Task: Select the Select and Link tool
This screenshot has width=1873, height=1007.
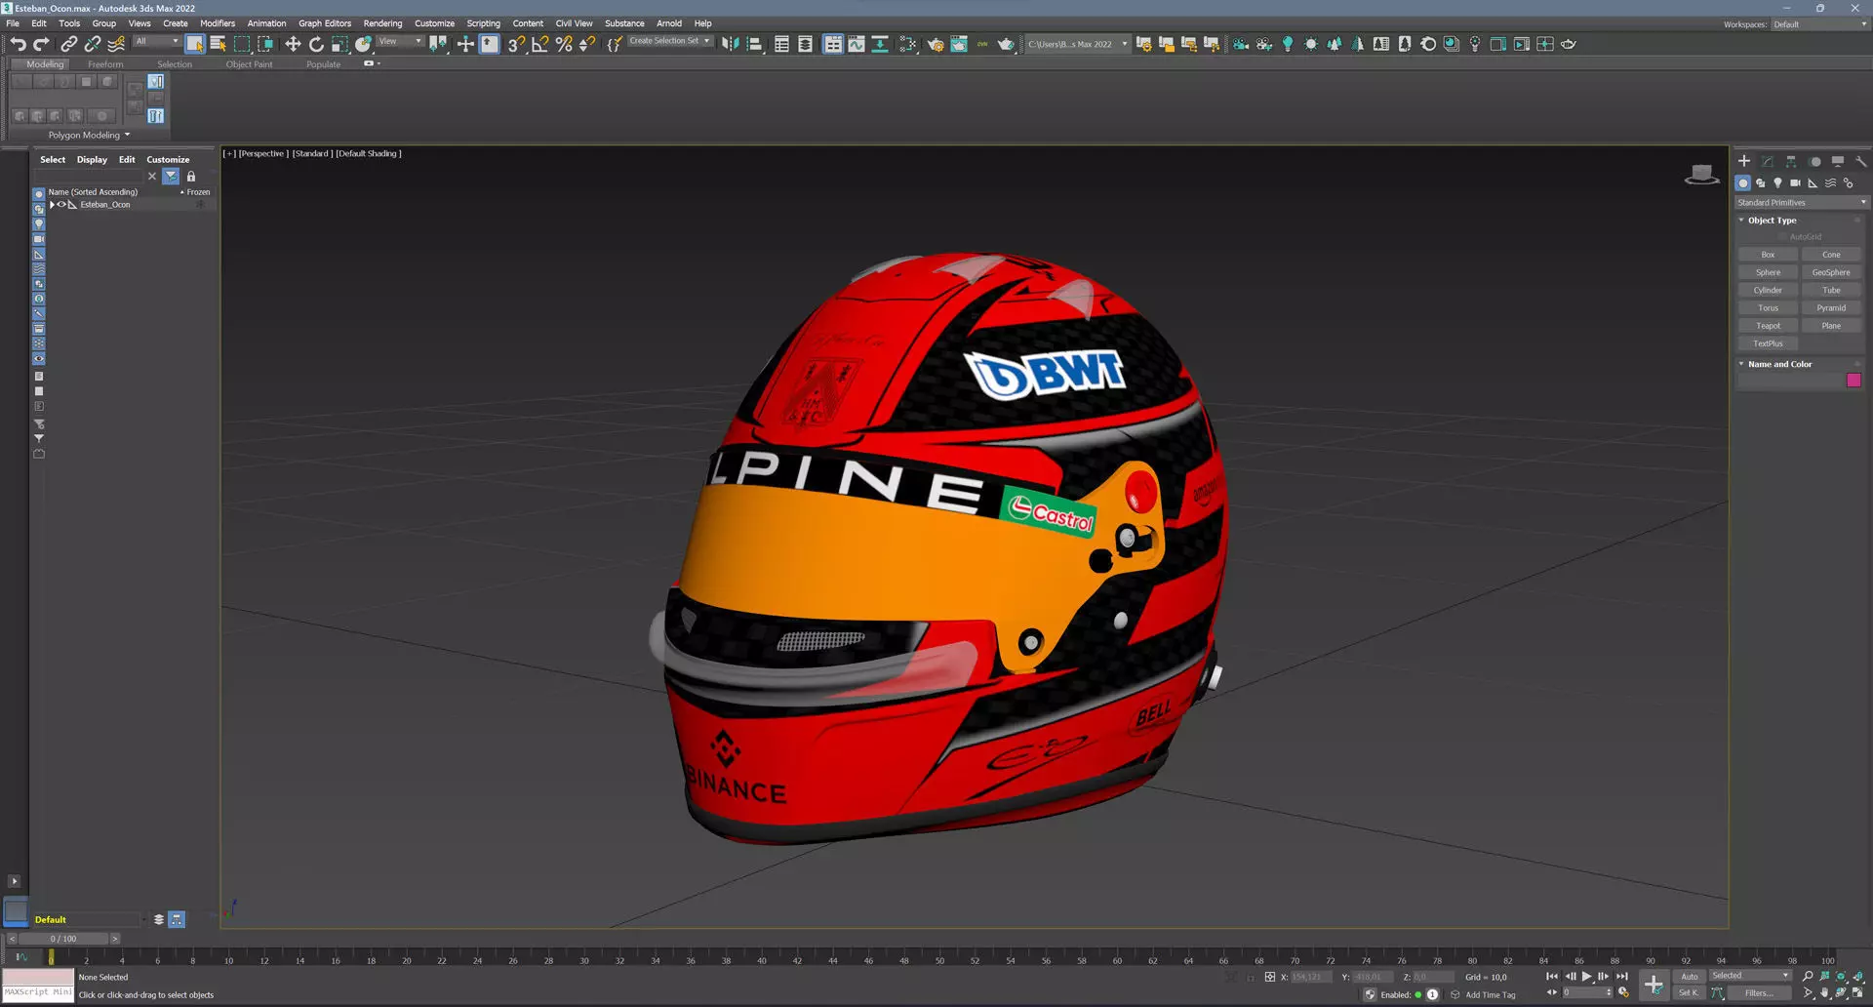Action: point(68,44)
